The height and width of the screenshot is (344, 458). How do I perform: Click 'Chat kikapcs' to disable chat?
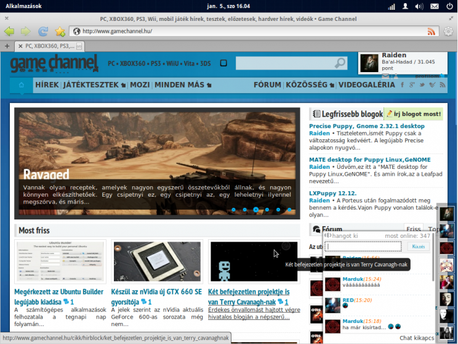[x=417, y=338]
